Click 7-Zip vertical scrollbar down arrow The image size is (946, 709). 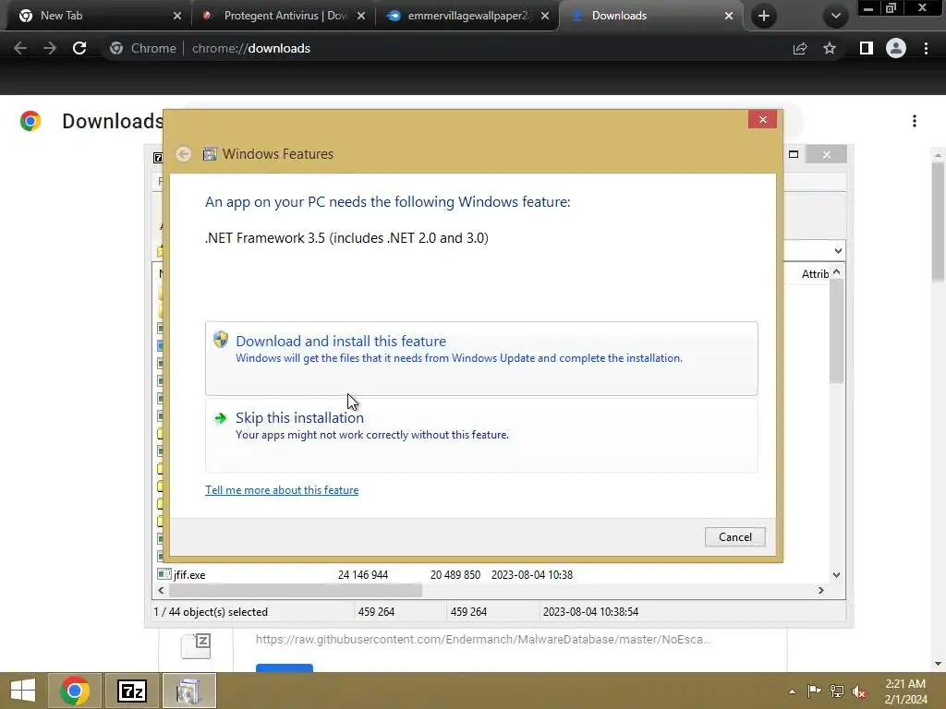[x=836, y=574]
